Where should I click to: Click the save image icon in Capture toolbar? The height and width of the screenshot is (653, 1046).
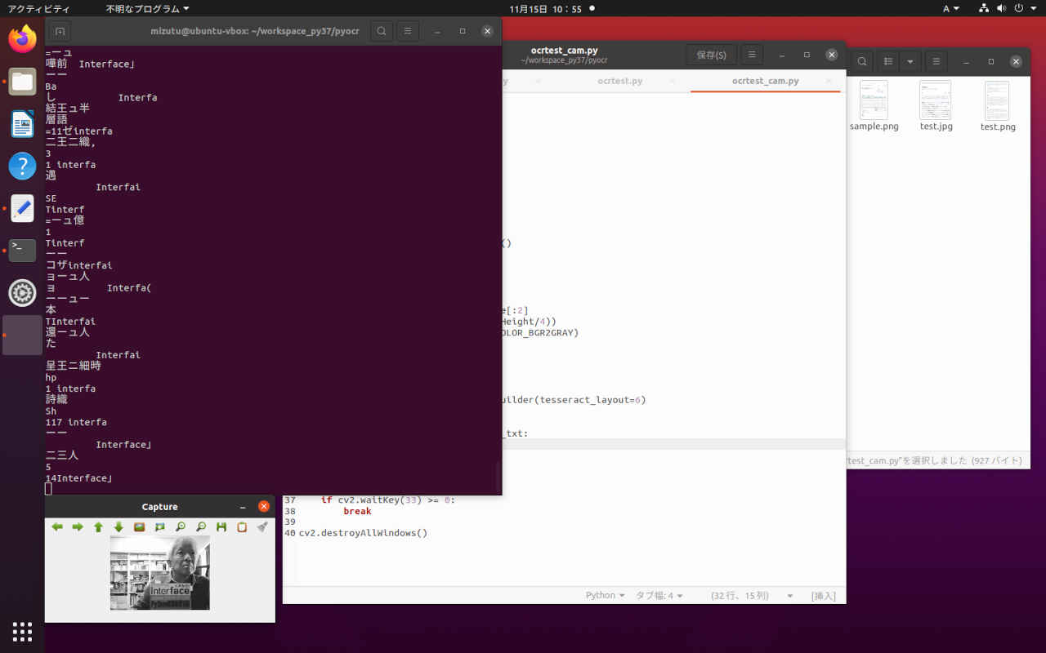(221, 527)
